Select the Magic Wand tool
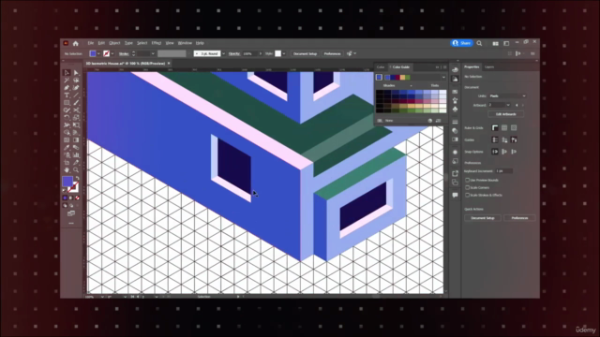 pos(67,81)
